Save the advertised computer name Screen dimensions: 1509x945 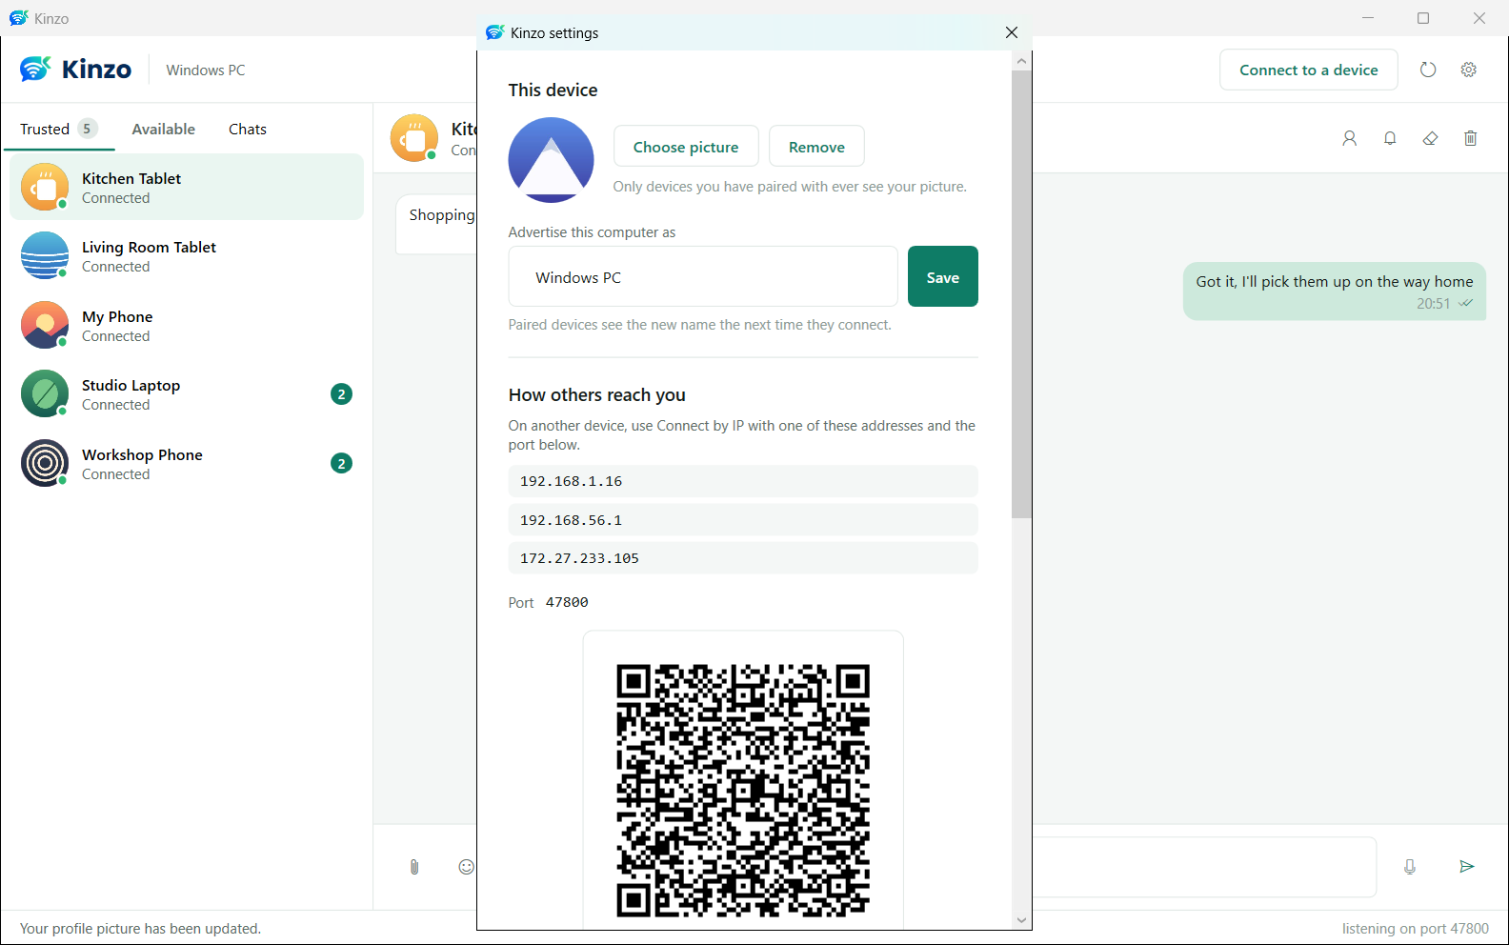pos(943,276)
